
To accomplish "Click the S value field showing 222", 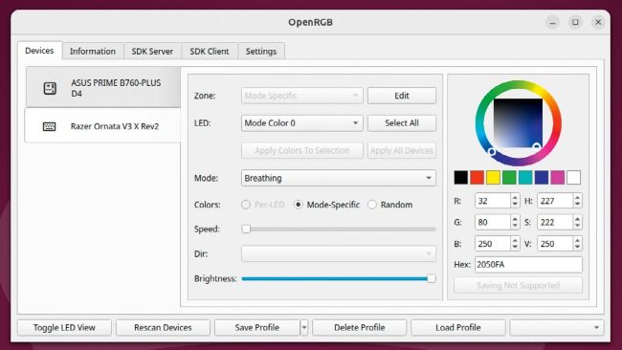I will (555, 222).
